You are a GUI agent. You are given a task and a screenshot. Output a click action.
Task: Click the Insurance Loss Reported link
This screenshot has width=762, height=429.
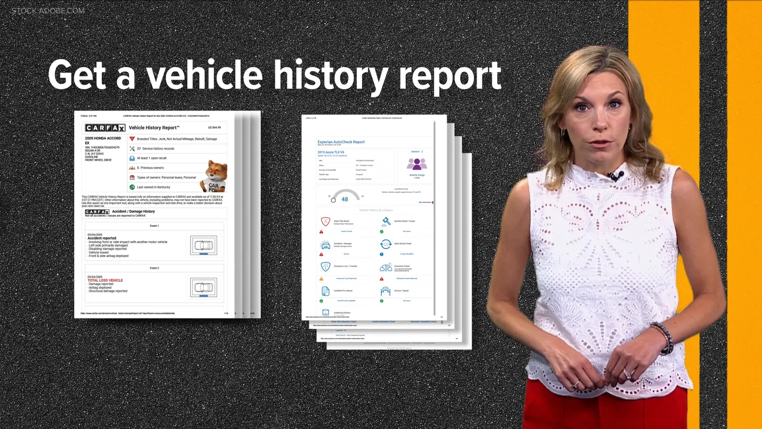[x=346, y=278]
